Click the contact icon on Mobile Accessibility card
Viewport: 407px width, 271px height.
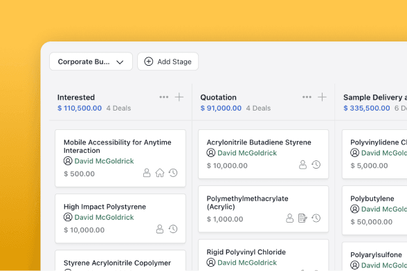click(147, 173)
